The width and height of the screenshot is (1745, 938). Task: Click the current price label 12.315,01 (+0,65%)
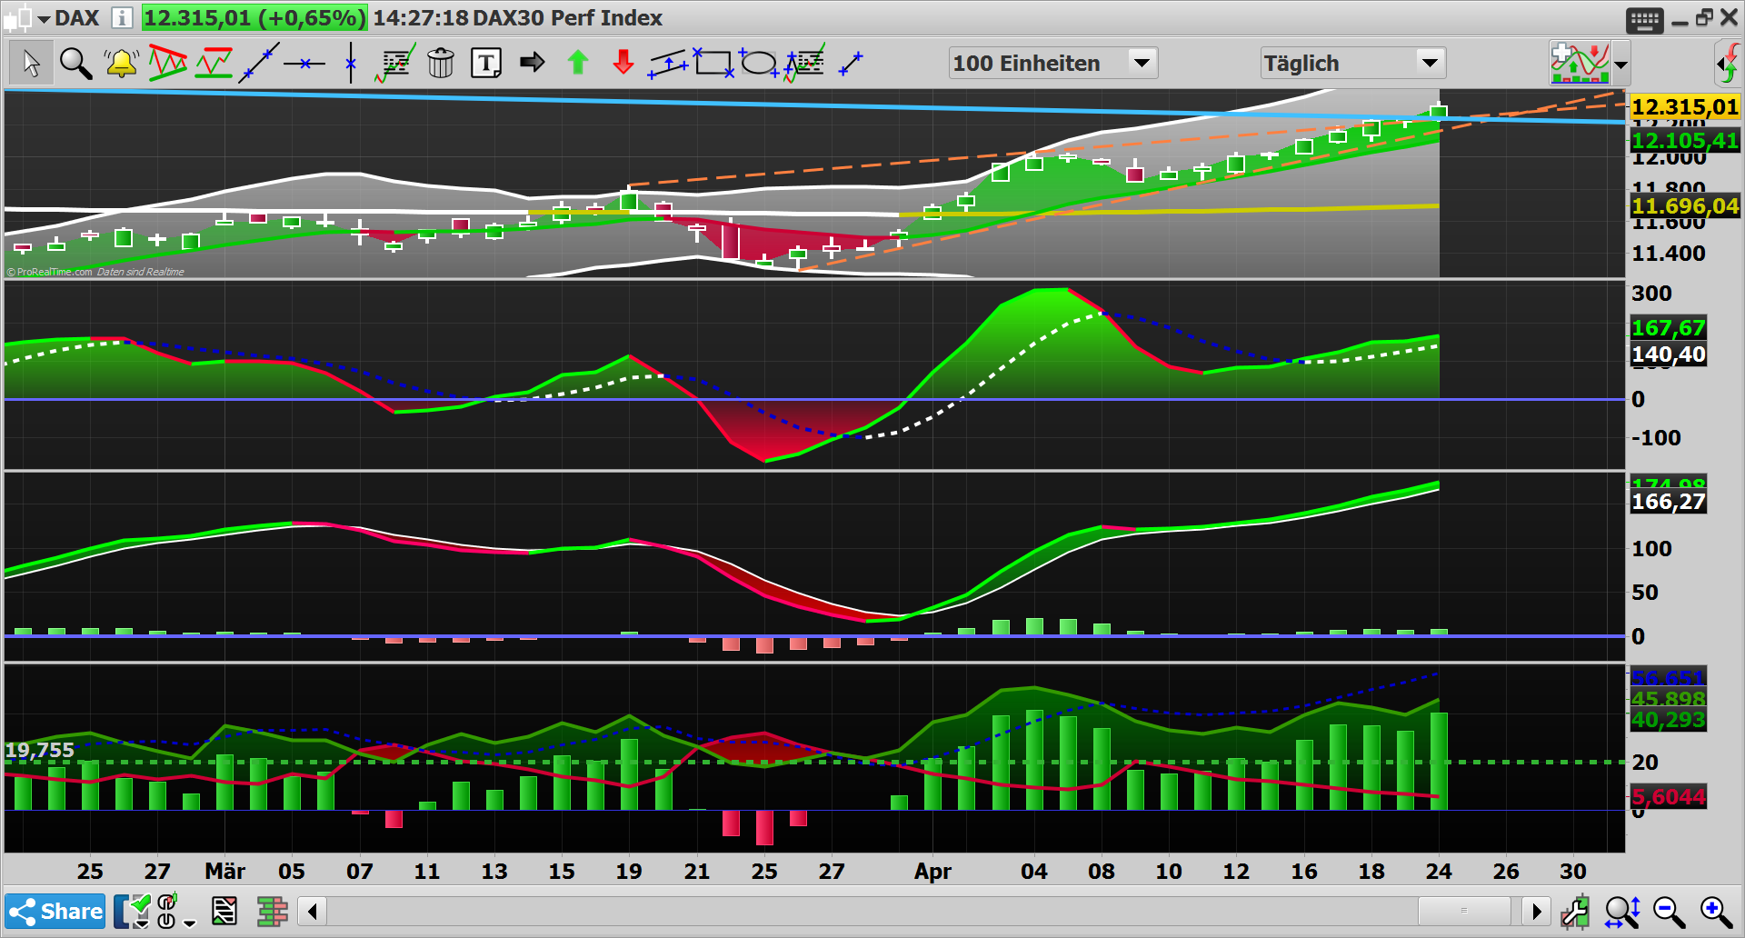(254, 17)
